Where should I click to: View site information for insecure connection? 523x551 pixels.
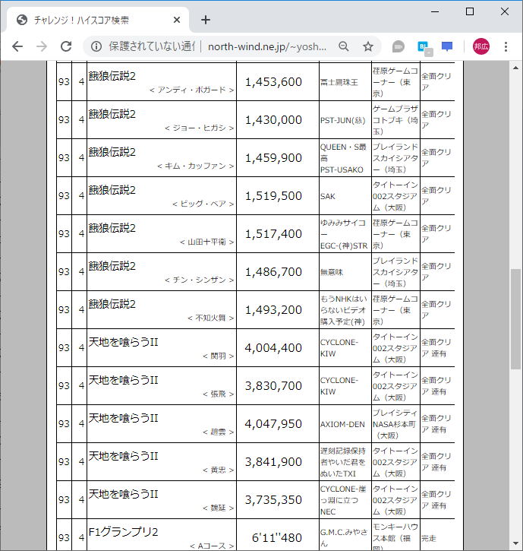[96, 46]
